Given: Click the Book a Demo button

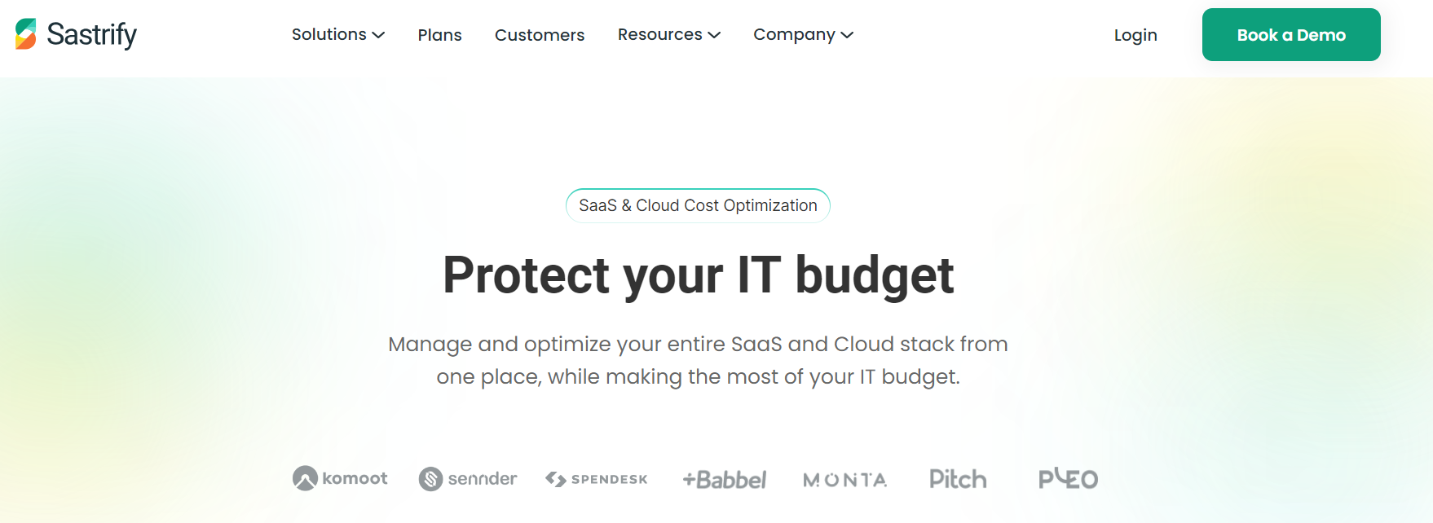Looking at the screenshot, I should pos(1290,34).
